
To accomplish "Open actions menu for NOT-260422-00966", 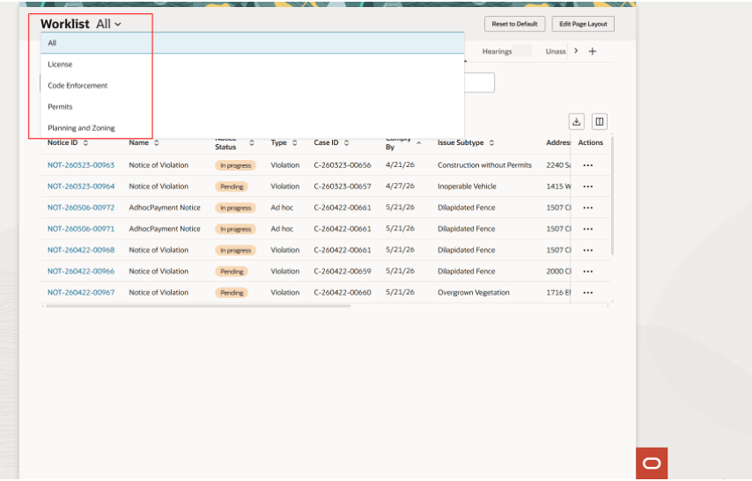I will tap(588, 271).
